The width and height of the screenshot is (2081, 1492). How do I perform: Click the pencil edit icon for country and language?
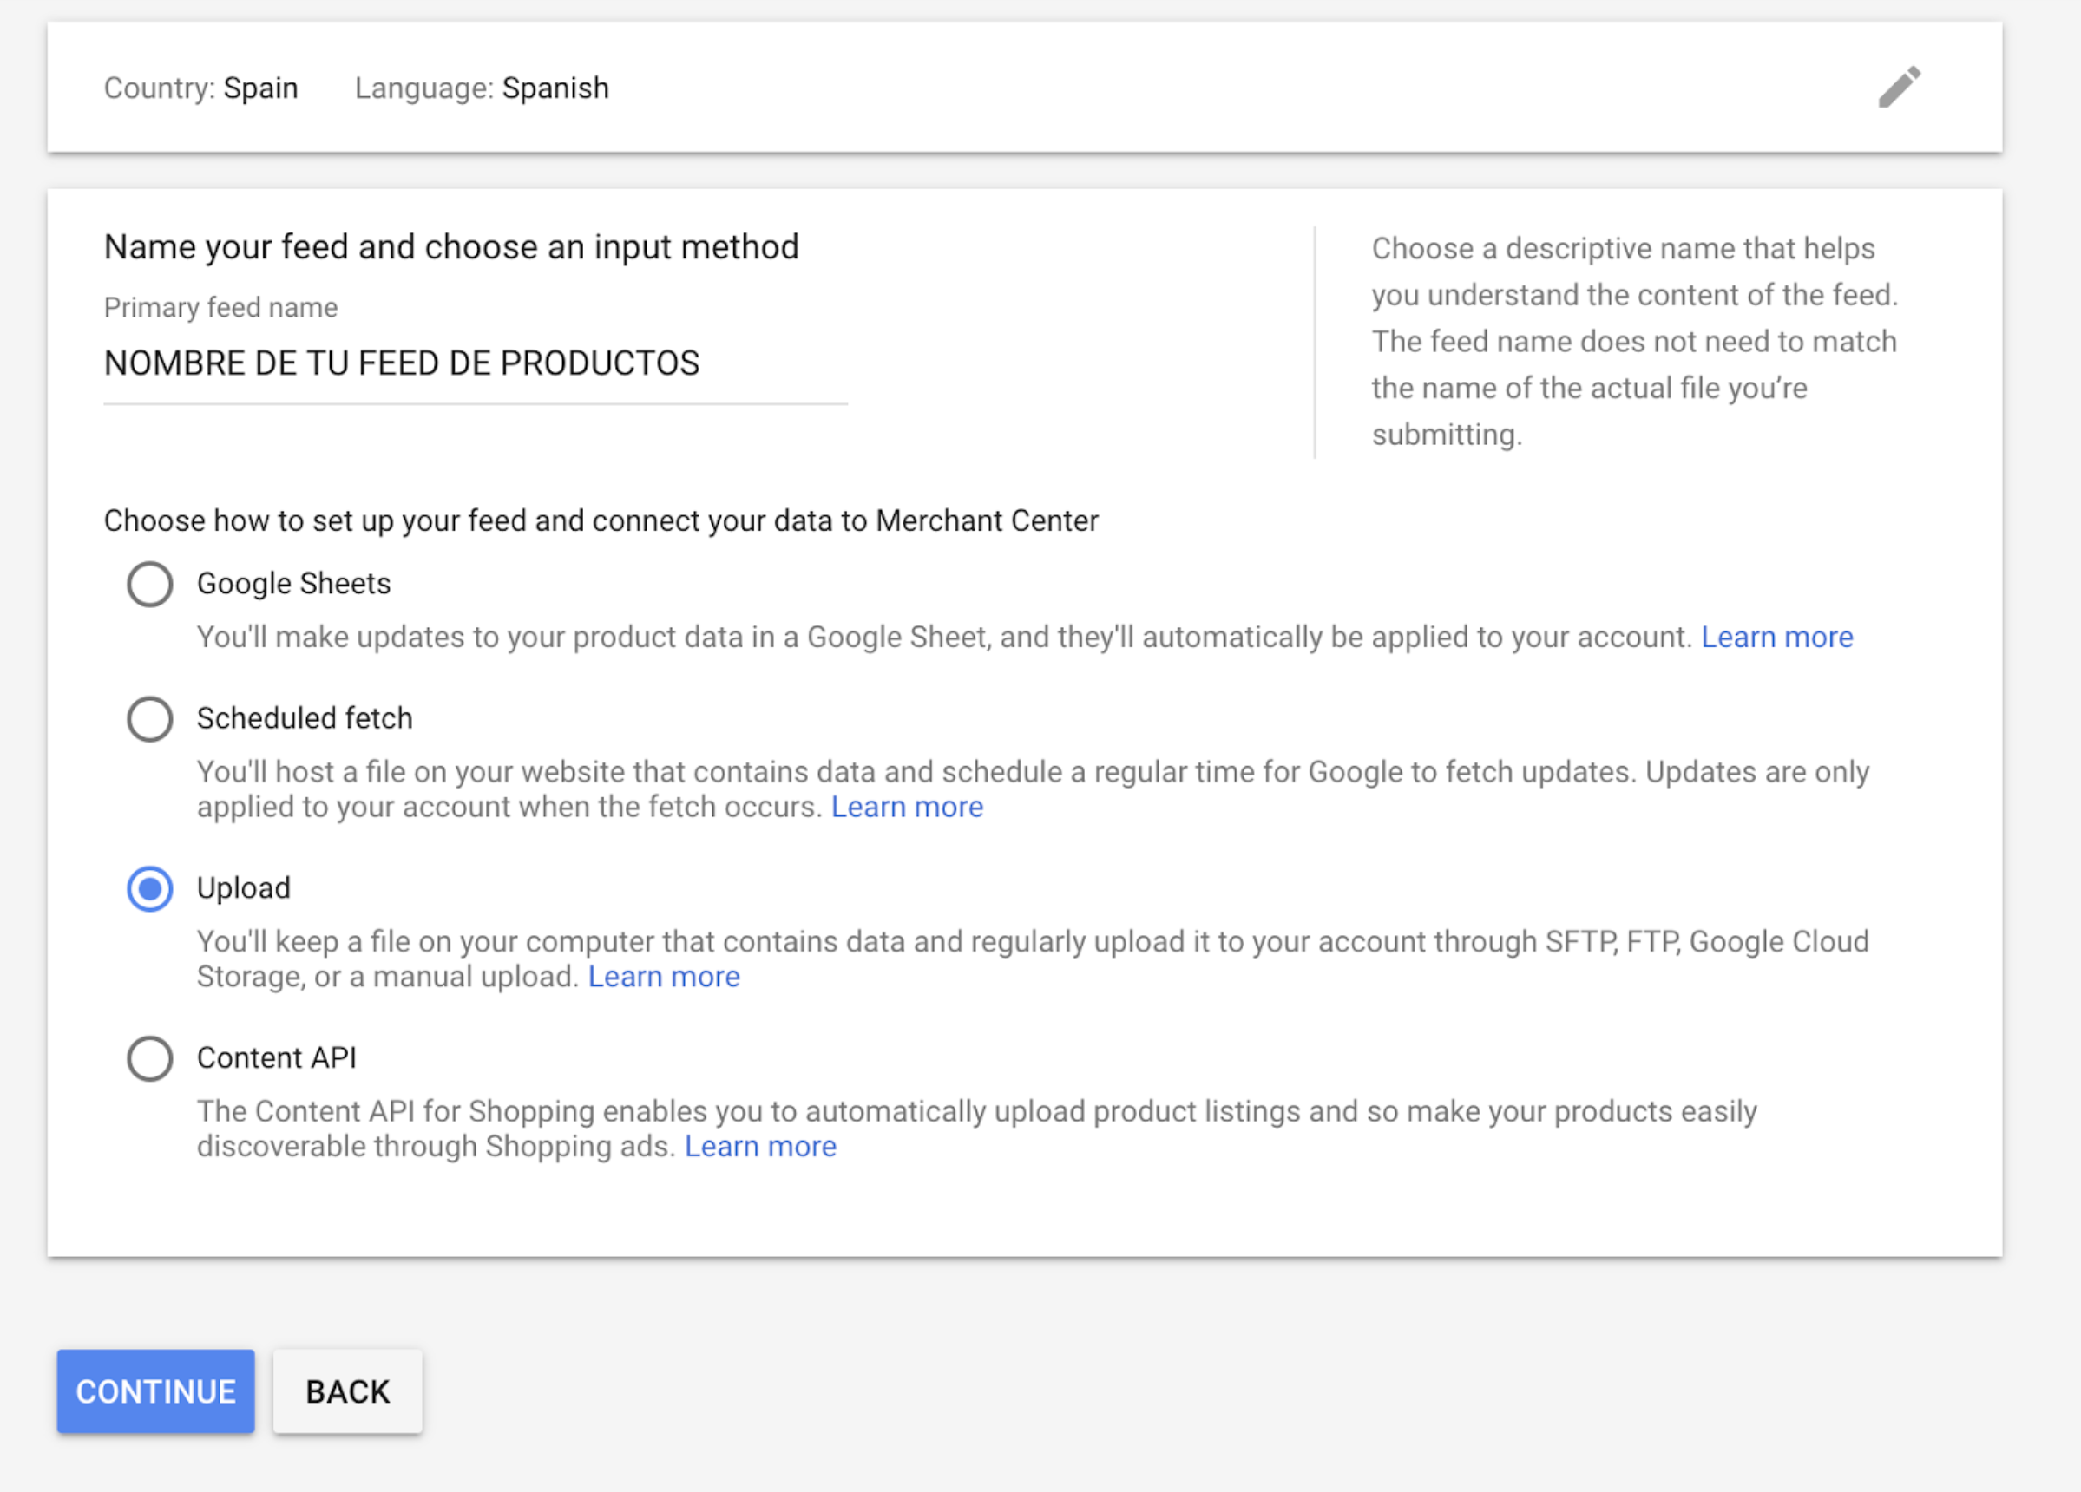(1900, 87)
